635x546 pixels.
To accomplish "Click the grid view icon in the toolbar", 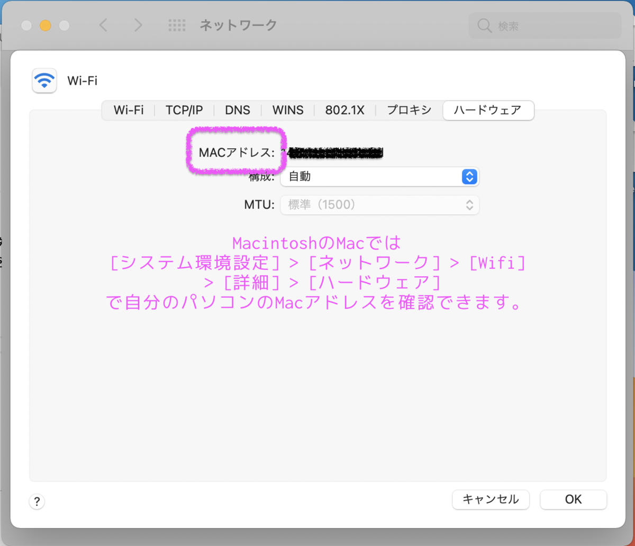I will tap(177, 25).
